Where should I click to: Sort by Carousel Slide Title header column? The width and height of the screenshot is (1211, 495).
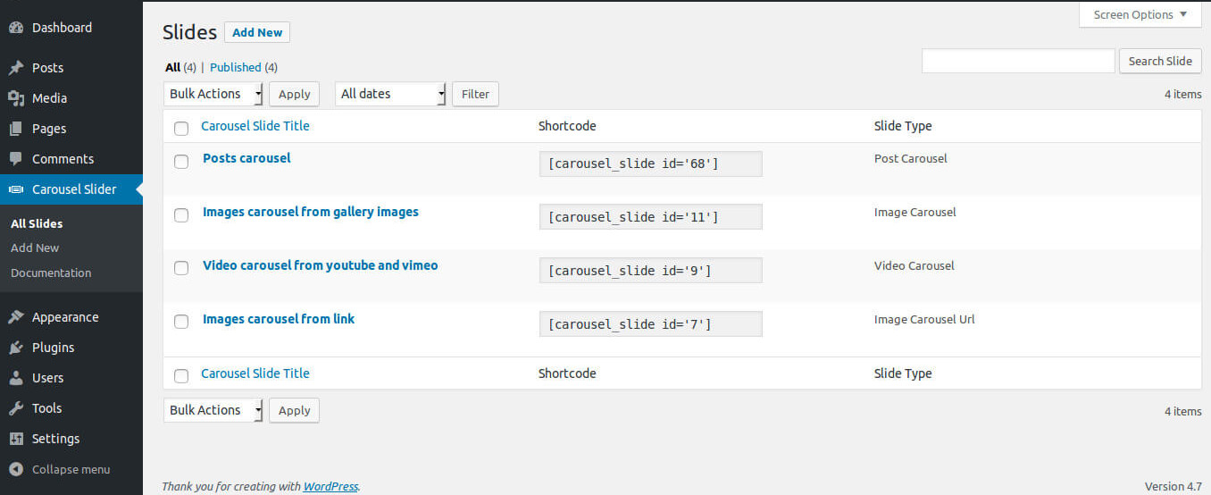click(255, 126)
